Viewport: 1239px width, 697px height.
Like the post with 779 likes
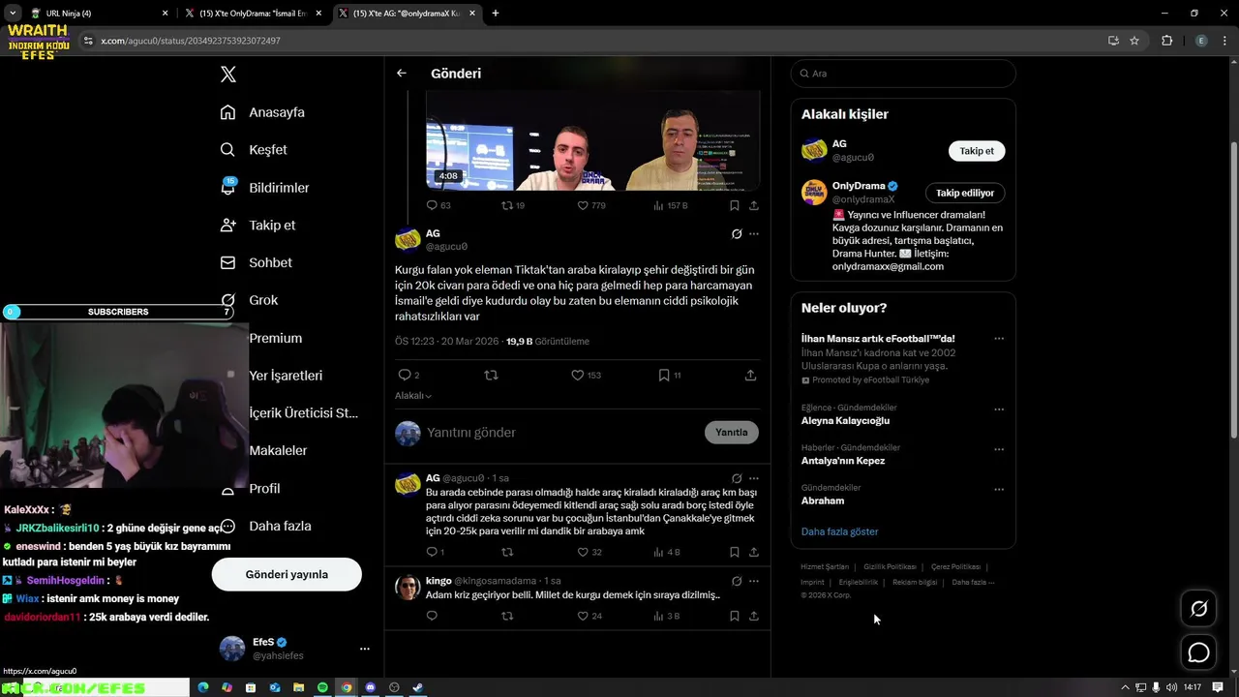click(x=583, y=205)
